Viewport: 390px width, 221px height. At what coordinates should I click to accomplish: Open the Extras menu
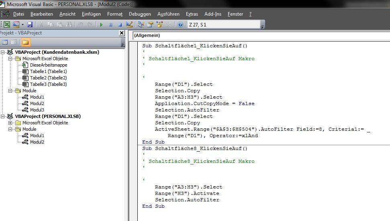(192, 14)
